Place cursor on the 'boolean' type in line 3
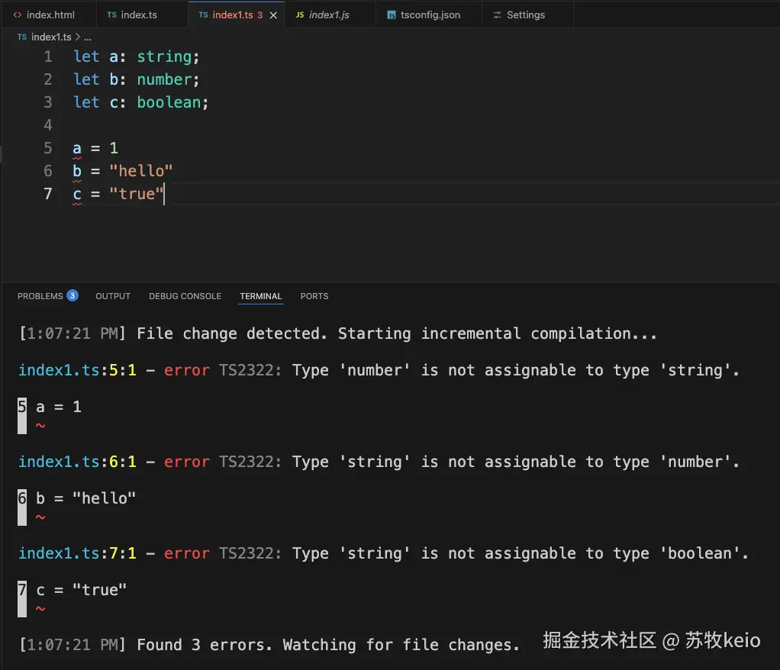Image resolution: width=780 pixels, height=670 pixels. pos(169,102)
